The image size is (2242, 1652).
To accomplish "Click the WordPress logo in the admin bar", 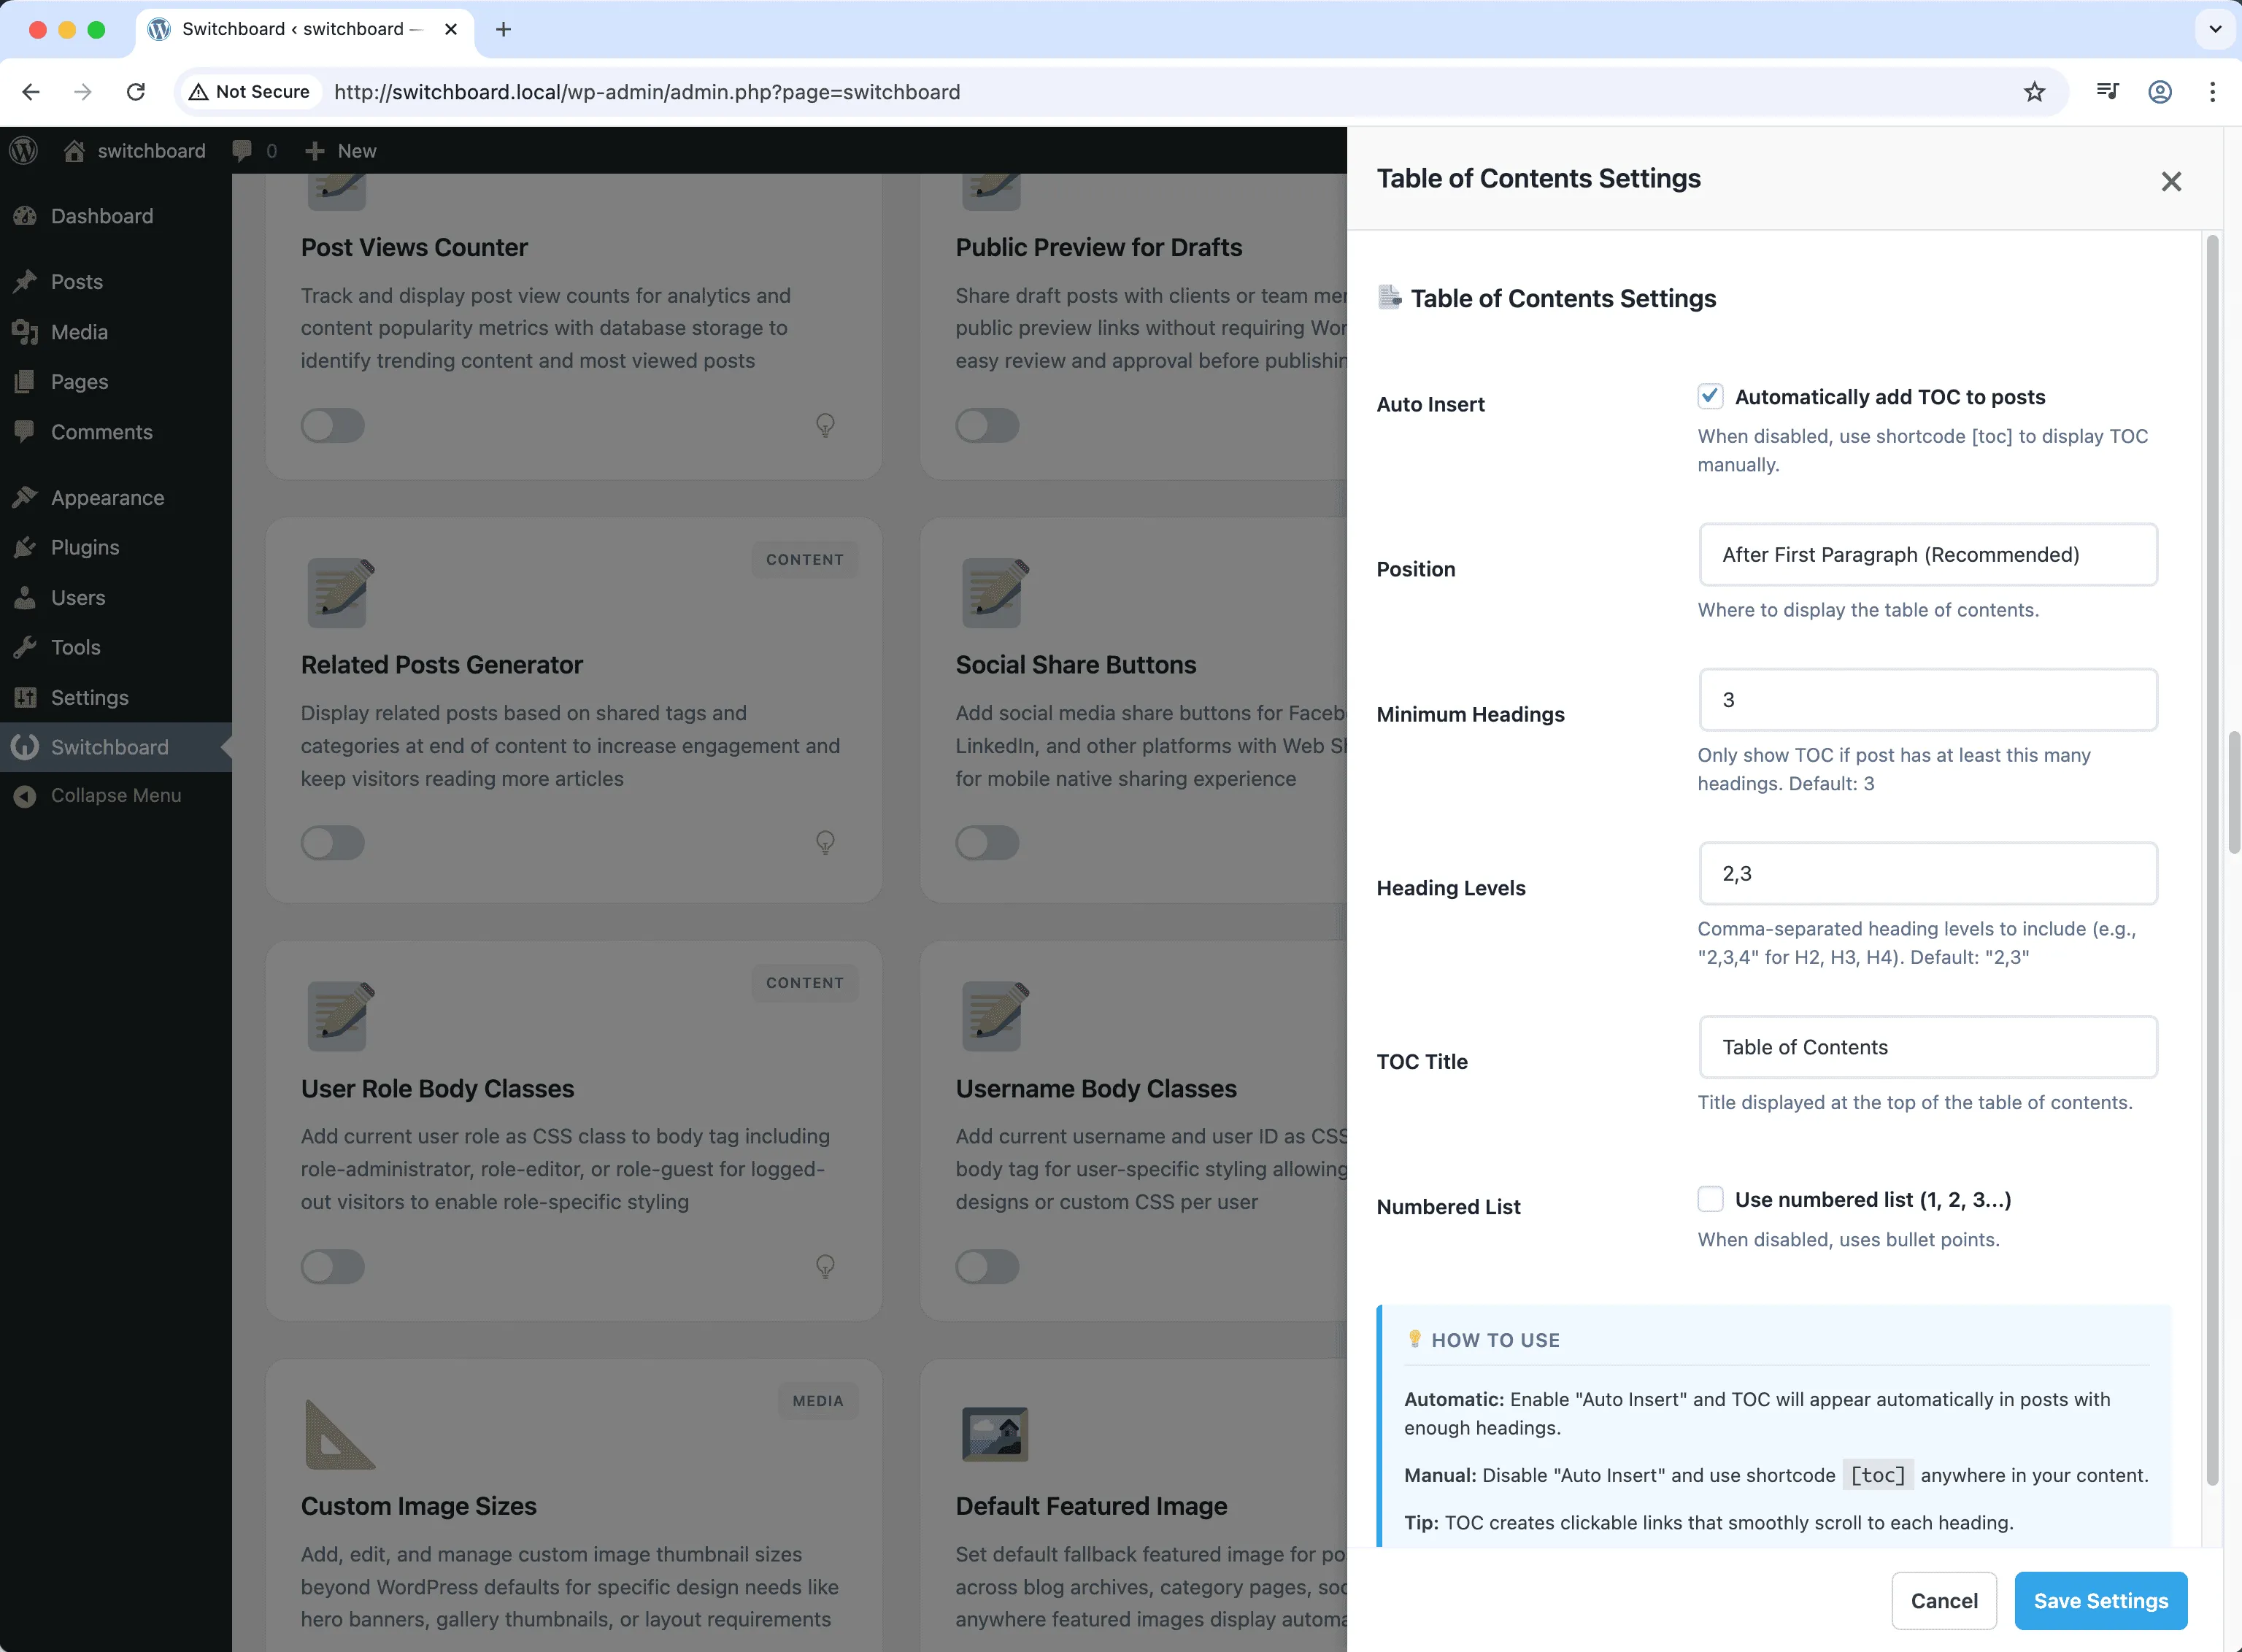I will point(23,150).
